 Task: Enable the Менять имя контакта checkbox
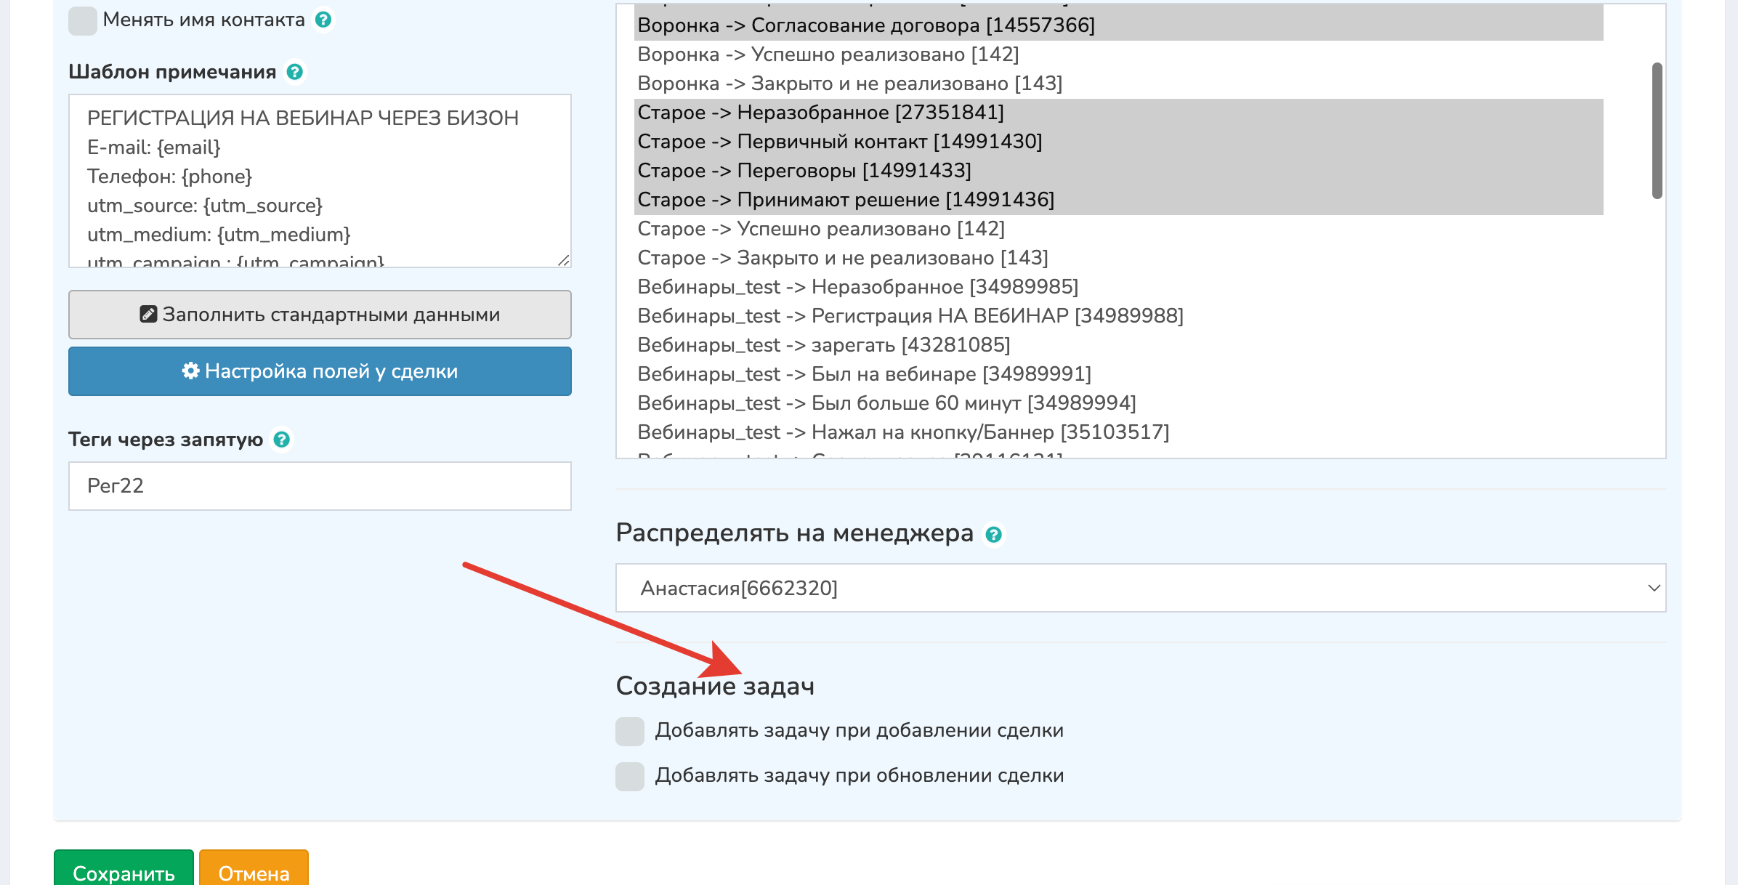click(x=82, y=20)
